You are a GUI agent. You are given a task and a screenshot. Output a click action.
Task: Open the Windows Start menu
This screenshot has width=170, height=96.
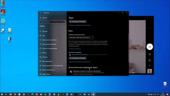tap(2, 94)
